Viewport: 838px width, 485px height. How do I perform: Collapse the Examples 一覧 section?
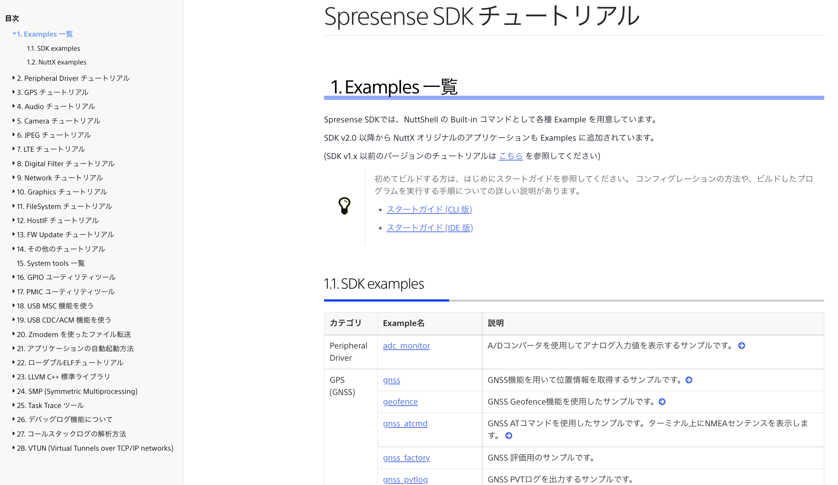pyautogui.click(x=14, y=34)
